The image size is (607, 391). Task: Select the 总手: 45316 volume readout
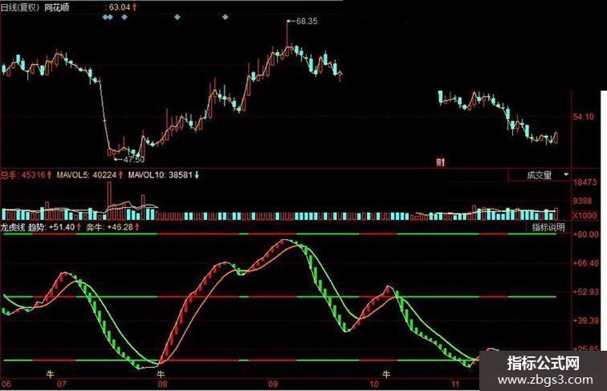pos(26,175)
